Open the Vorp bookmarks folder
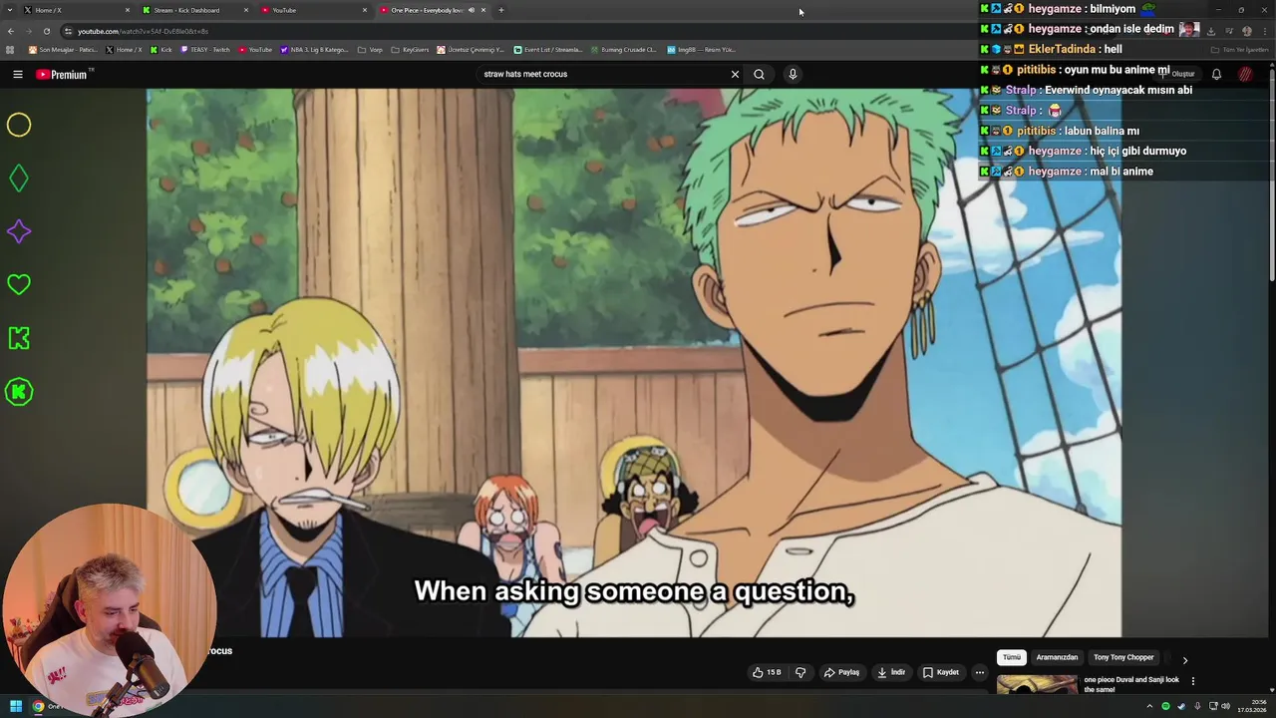 [370, 49]
